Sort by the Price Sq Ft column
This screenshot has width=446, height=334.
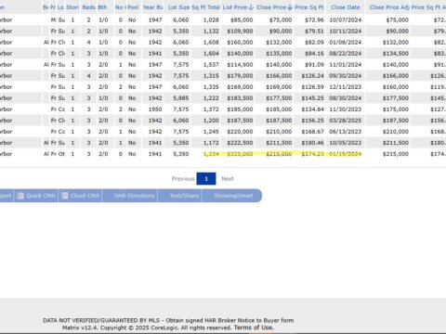click(309, 7)
